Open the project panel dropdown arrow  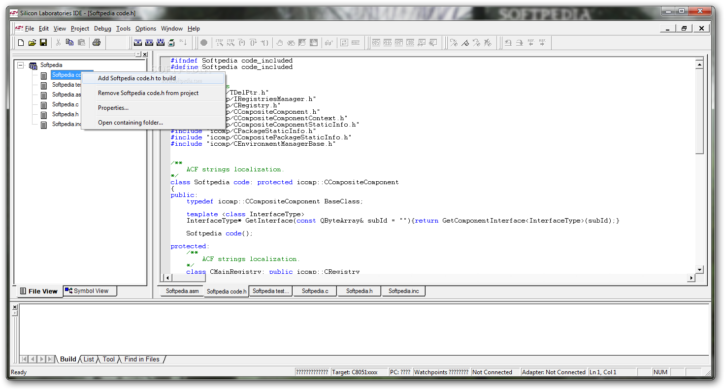138,54
